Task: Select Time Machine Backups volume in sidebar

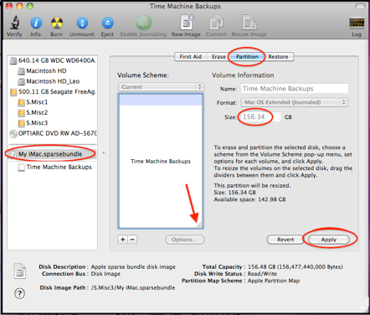Action: [x=55, y=167]
